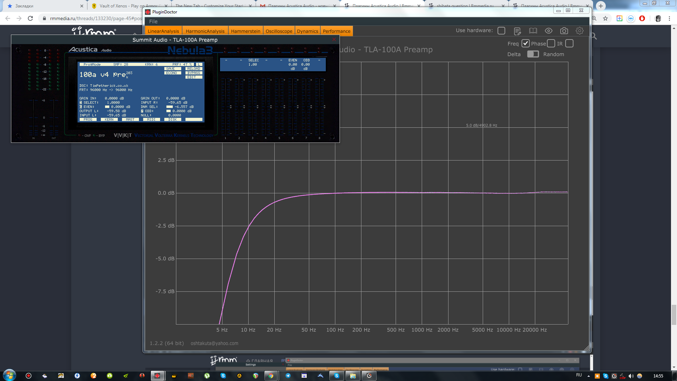The image size is (677, 381).
Task: Click the eye view icon in PluginDoctor
Action: coord(548,31)
